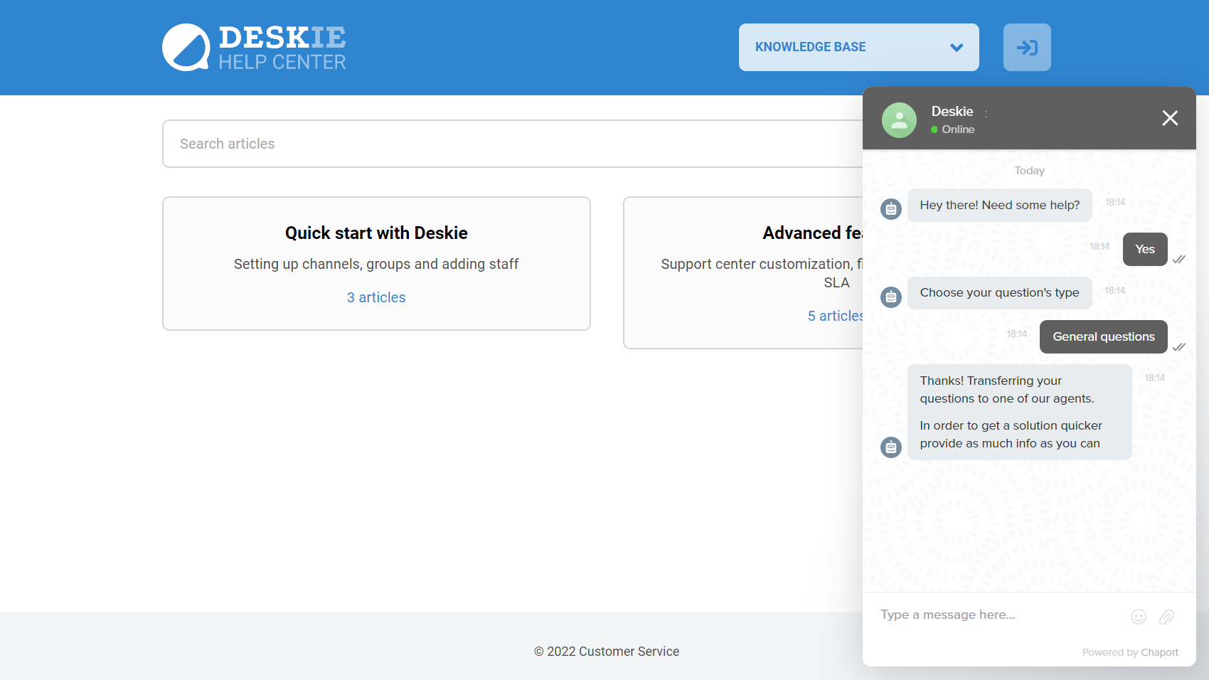Click "© 2022 Customer Service" footer text

(x=607, y=652)
